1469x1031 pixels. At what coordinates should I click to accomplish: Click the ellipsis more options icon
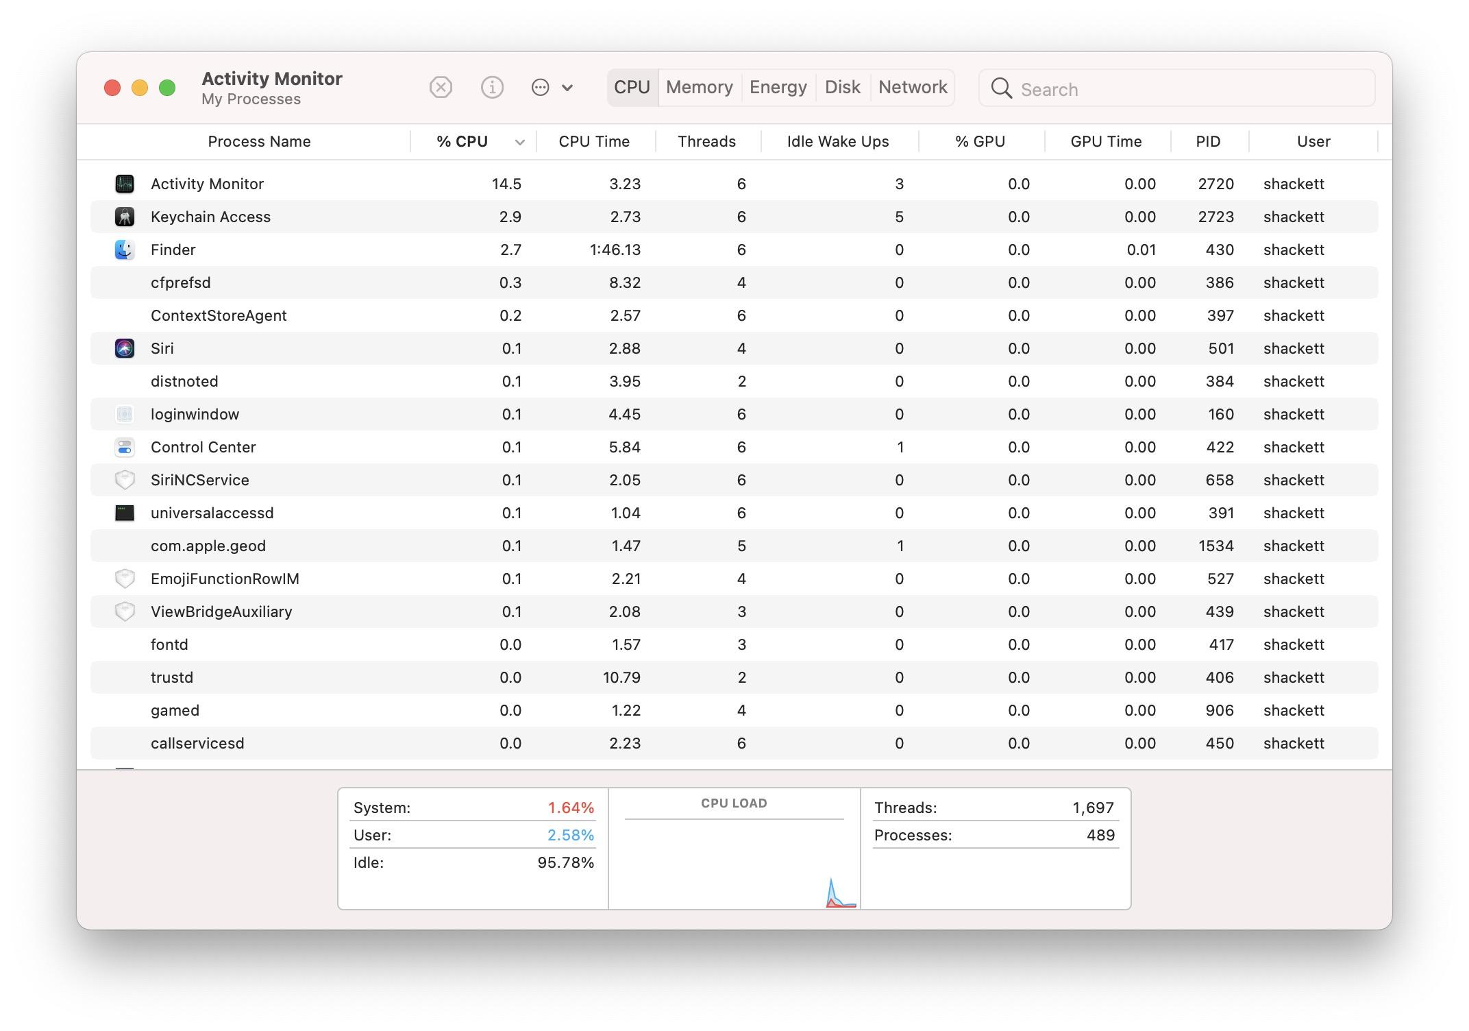pyautogui.click(x=540, y=88)
